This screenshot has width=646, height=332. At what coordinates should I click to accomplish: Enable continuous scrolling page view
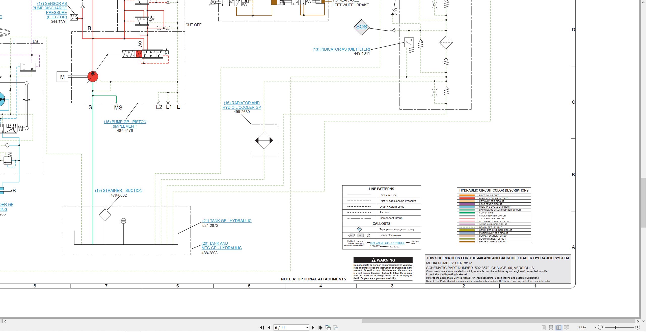tap(551, 327)
